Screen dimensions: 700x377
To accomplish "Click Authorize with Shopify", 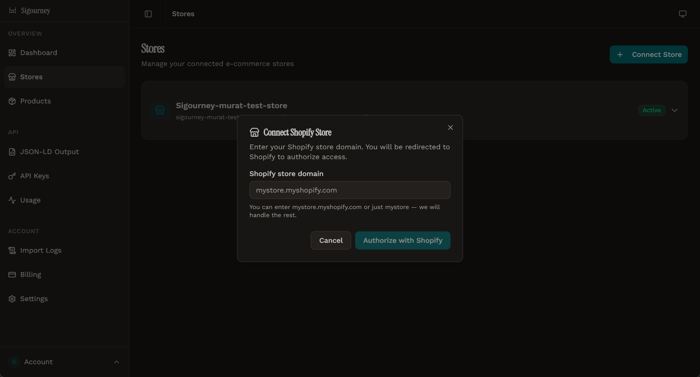I will [x=403, y=241].
